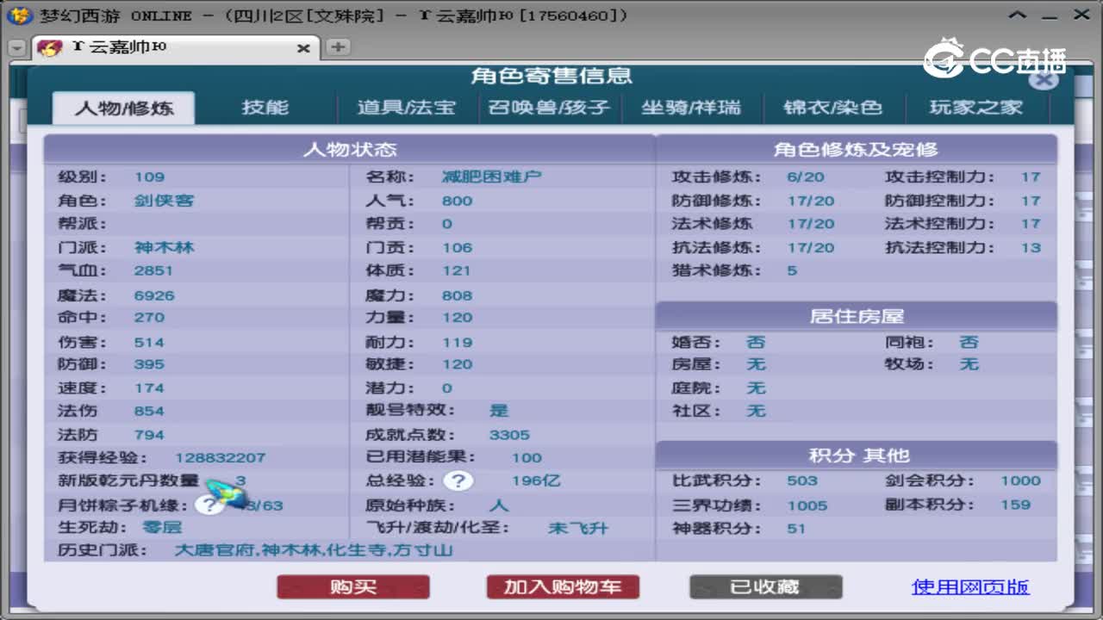
Task: Click the 成就点数 value 3305
Action: tap(509, 435)
